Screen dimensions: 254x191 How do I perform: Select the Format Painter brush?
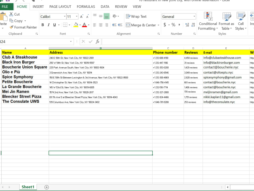pos(11,27)
